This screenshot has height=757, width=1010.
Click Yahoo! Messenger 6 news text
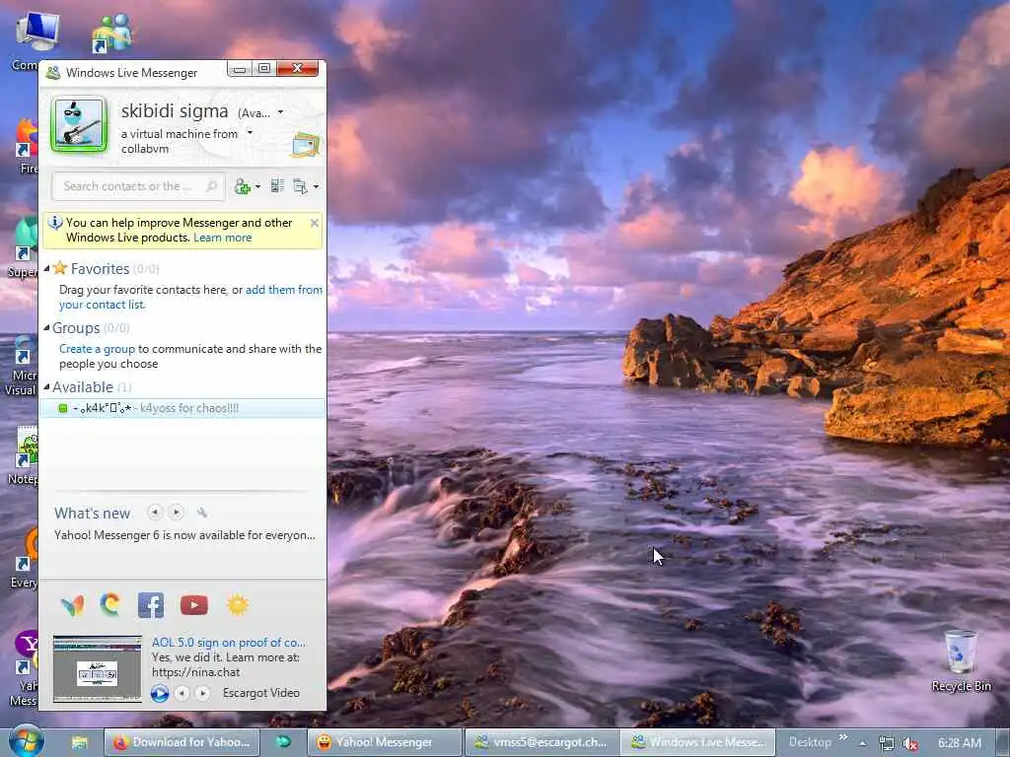tap(184, 535)
